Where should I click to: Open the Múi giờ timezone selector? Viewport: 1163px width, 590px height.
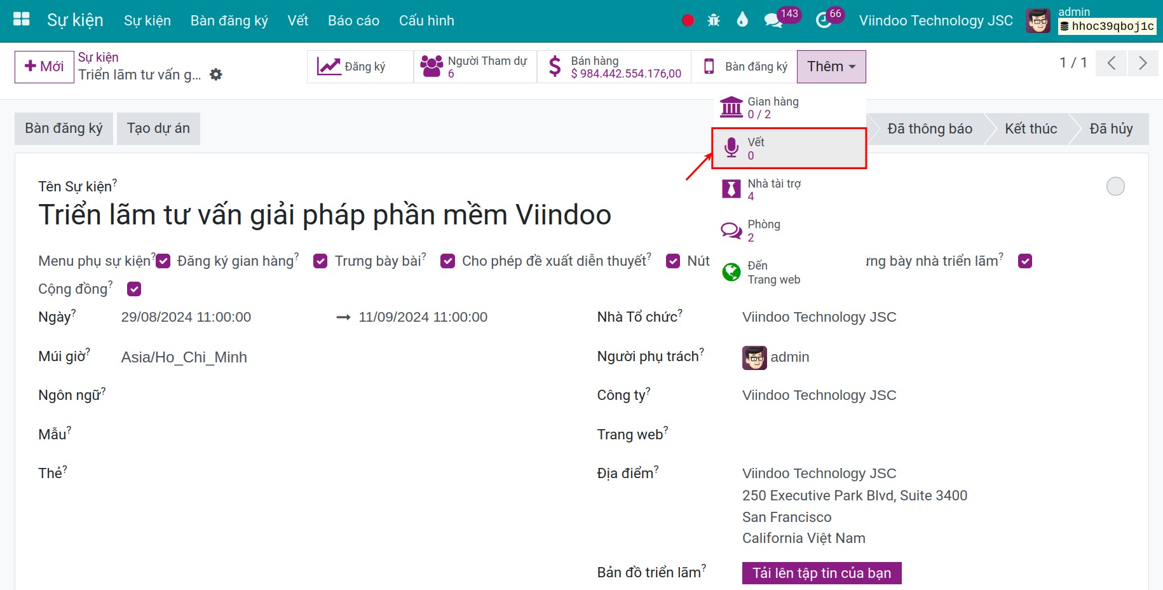point(184,357)
